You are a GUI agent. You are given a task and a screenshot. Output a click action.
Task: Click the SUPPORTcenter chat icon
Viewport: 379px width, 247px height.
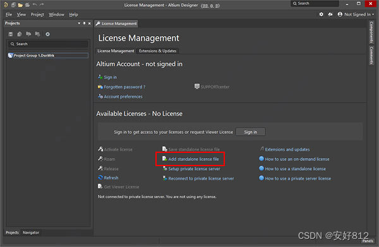tap(197, 87)
